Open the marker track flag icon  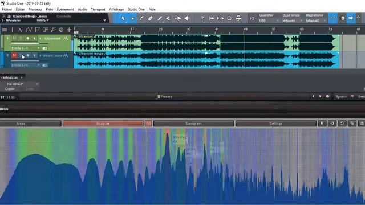tap(37, 30)
